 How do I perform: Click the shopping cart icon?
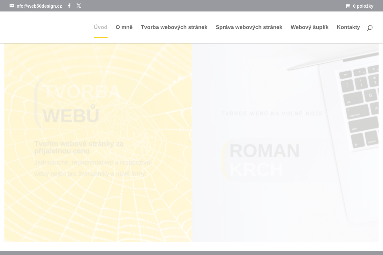348,6
